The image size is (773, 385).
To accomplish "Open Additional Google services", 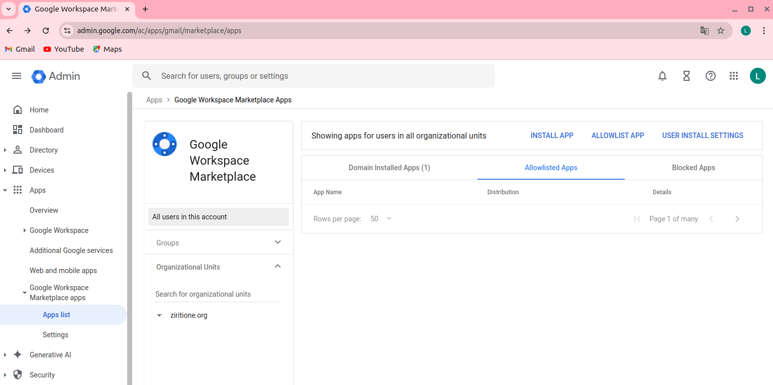I will [71, 250].
